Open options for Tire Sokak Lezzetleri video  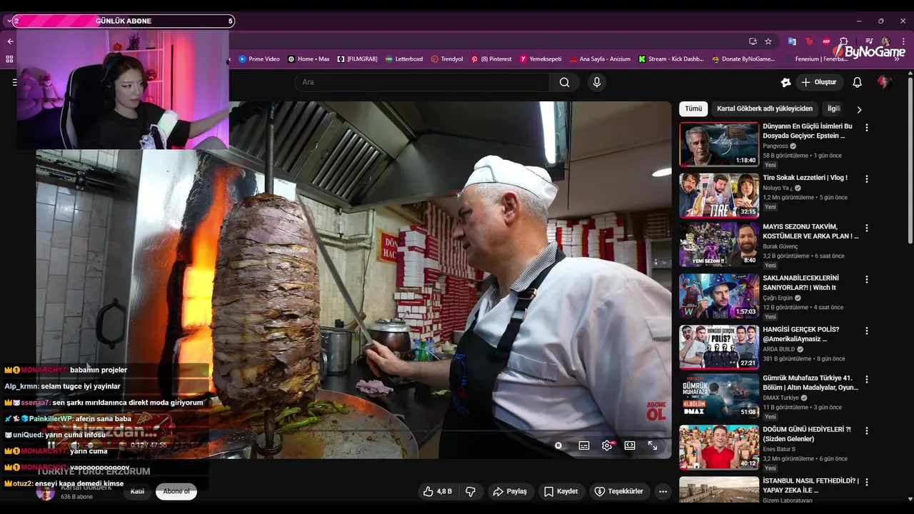(x=867, y=179)
